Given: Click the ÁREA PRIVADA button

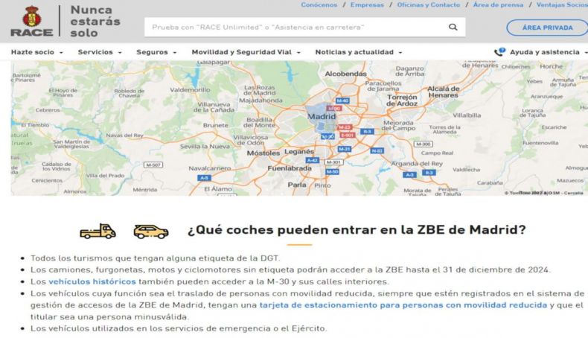Looking at the screenshot, I should point(547,28).
